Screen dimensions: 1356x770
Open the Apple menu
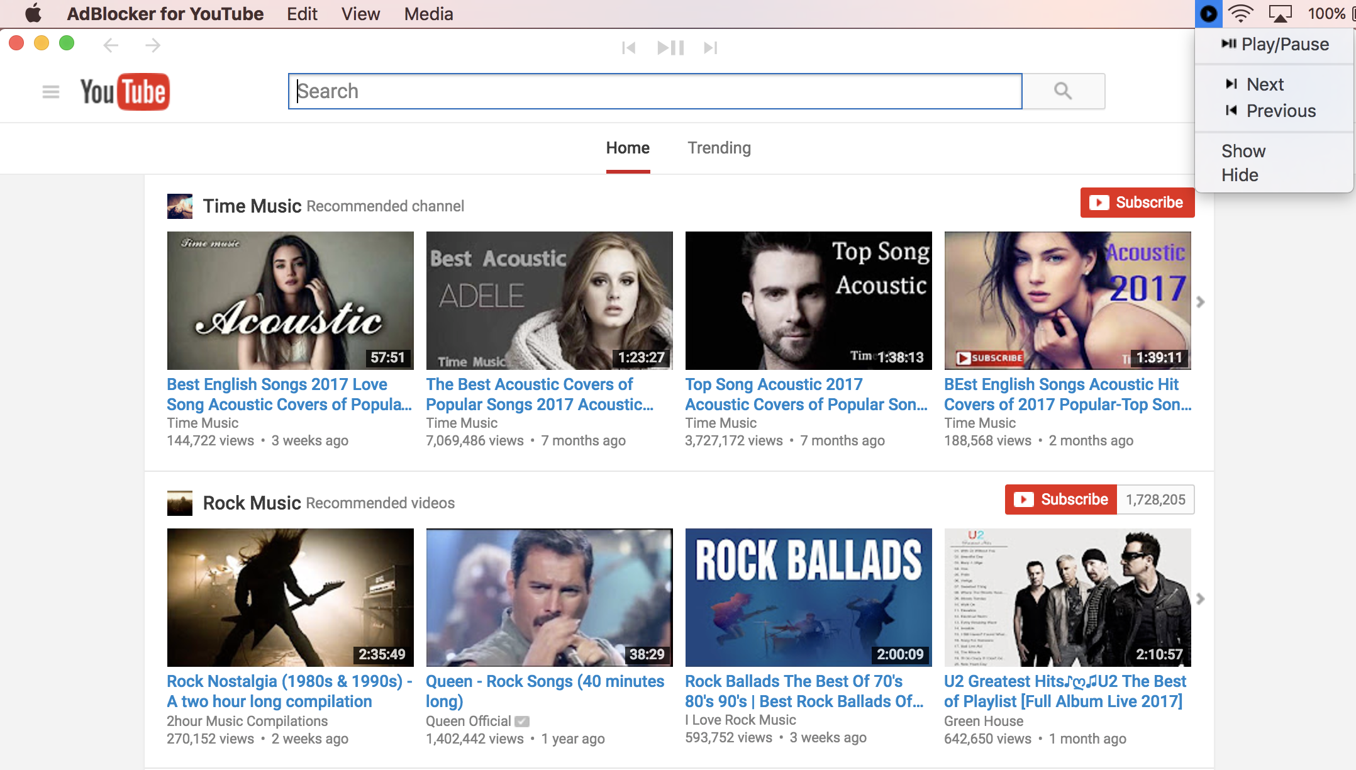click(x=33, y=13)
